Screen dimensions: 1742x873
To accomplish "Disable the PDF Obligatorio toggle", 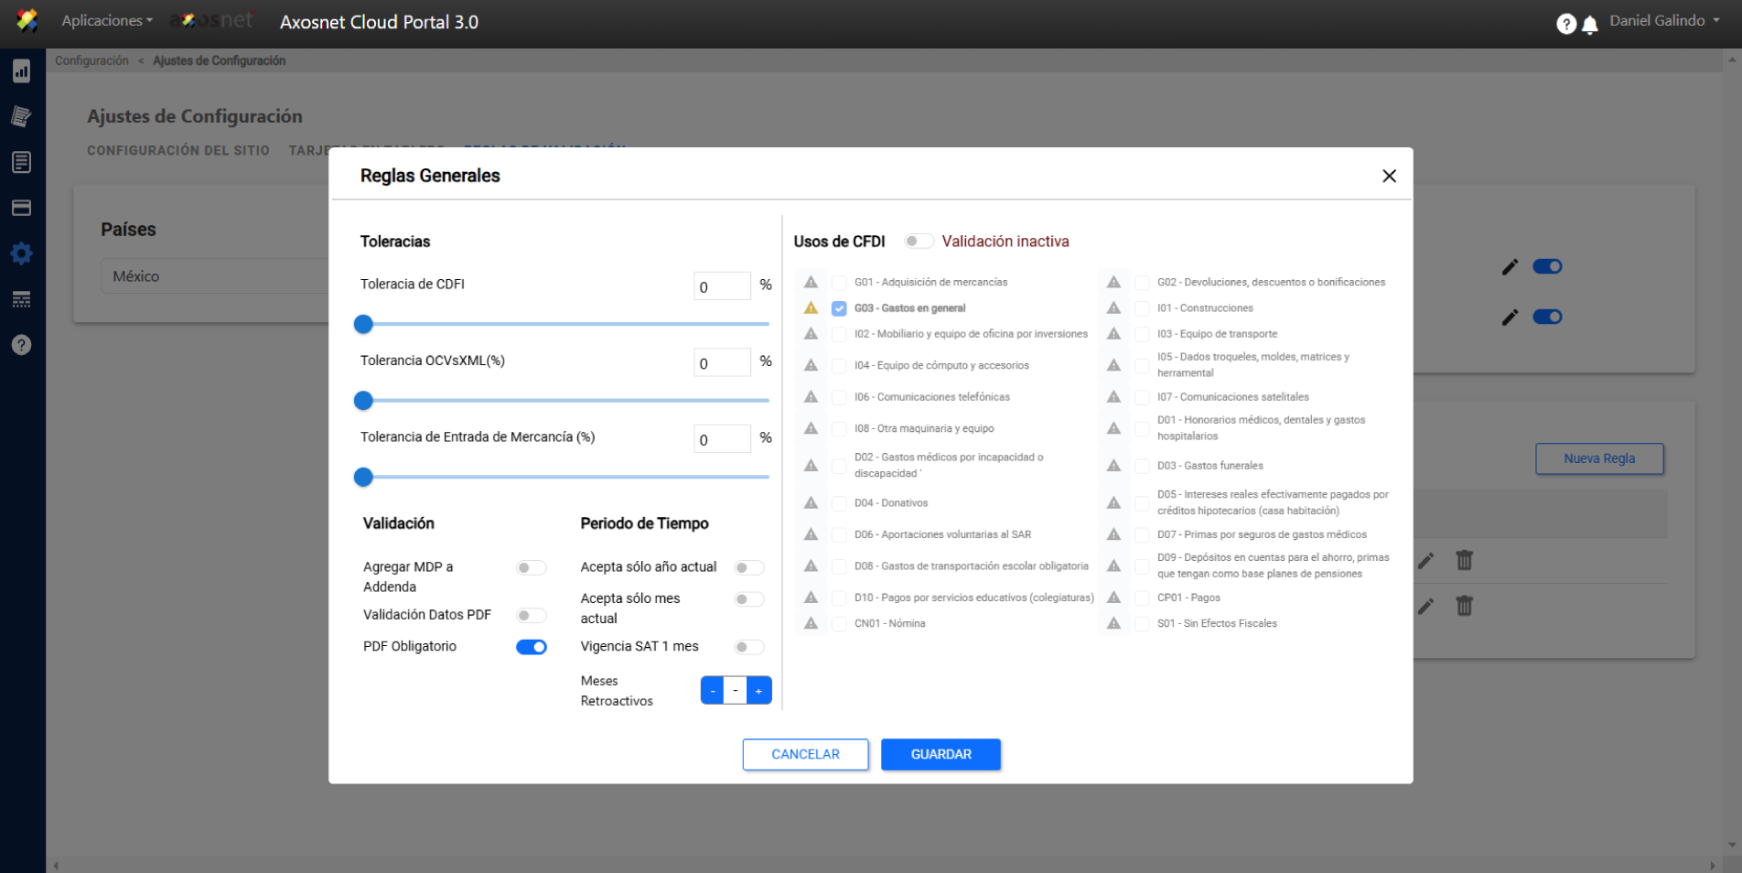I will point(532,647).
